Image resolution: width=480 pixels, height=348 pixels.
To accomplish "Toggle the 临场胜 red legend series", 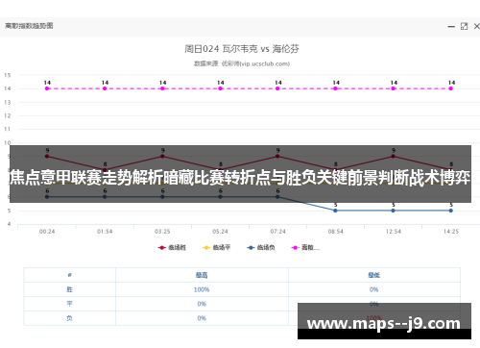I will pyautogui.click(x=172, y=247).
